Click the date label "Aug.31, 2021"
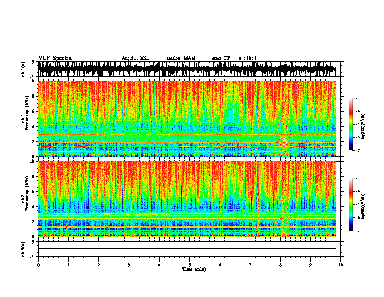Image resolution: width=384 pixels, height=297 pixels. (x=135, y=58)
